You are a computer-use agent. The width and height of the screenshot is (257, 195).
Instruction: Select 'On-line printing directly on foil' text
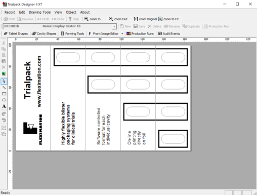pyautogui.click(x=137, y=137)
